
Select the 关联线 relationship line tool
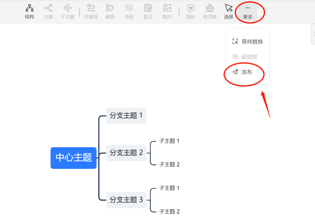tap(91, 12)
